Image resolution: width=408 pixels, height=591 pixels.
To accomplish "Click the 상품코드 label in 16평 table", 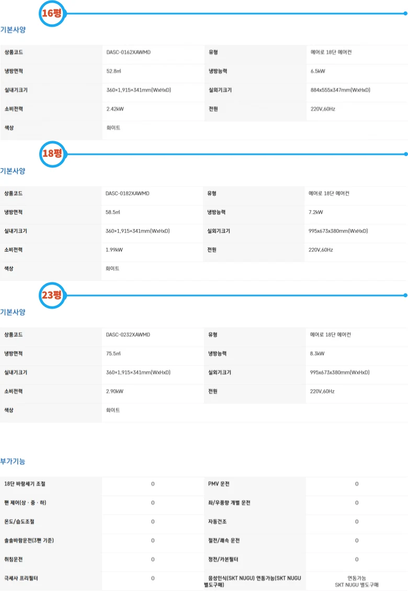I will pyautogui.click(x=14, y=52).
